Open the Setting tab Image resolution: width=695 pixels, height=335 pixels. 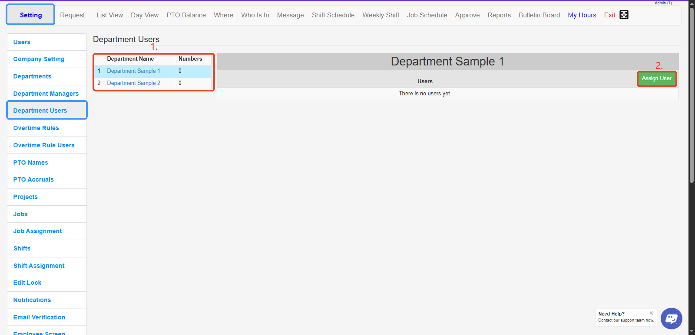[31, 15]
